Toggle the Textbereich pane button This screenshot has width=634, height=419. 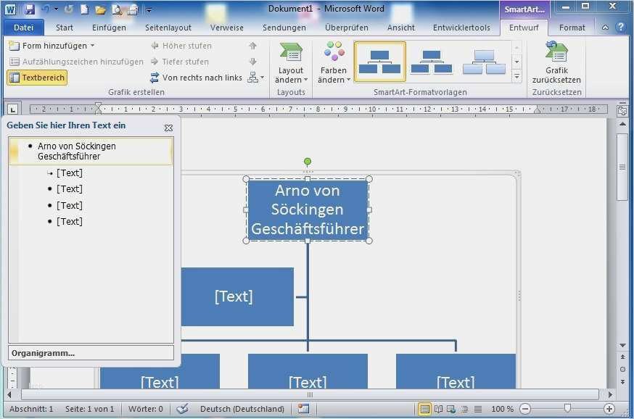tap(37, 78)
